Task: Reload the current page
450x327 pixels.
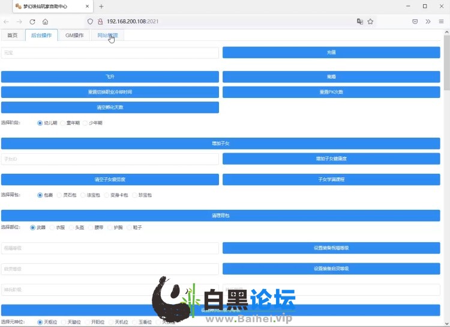Action: (32, 22)
